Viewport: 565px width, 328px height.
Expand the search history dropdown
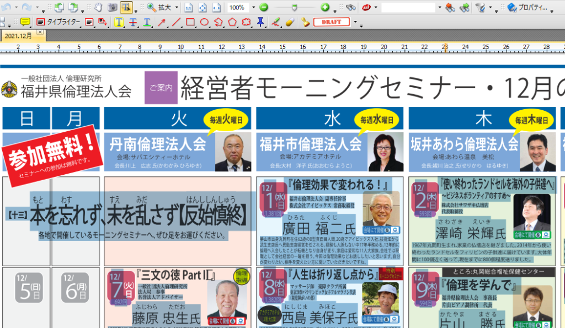440,7
